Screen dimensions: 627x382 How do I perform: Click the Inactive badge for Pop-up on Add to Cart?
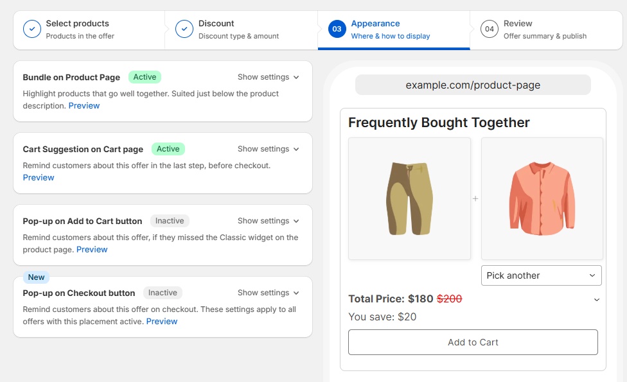[170, 221]
